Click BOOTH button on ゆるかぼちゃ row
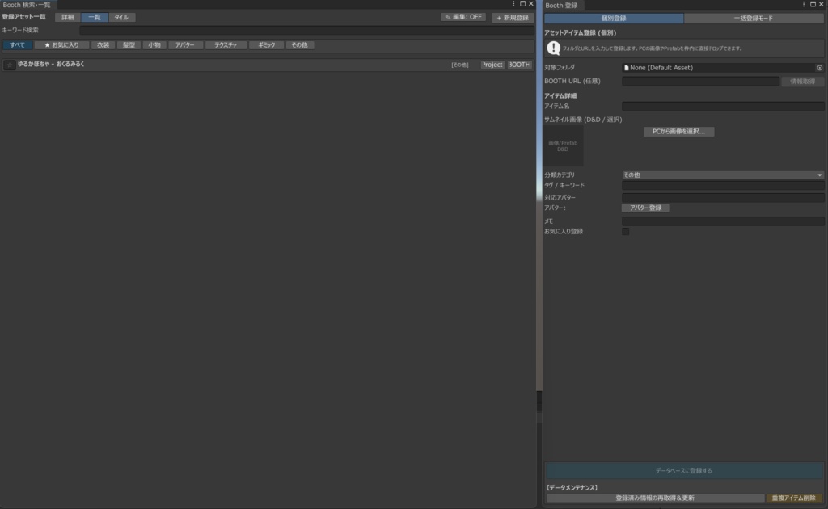 pos(519,65)
